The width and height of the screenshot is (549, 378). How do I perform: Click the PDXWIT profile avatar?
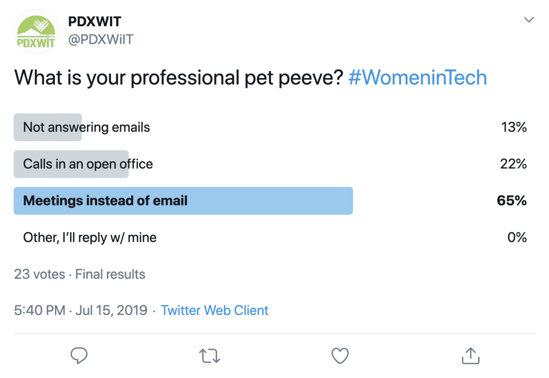pyautogui.click(x=36, y=32)
